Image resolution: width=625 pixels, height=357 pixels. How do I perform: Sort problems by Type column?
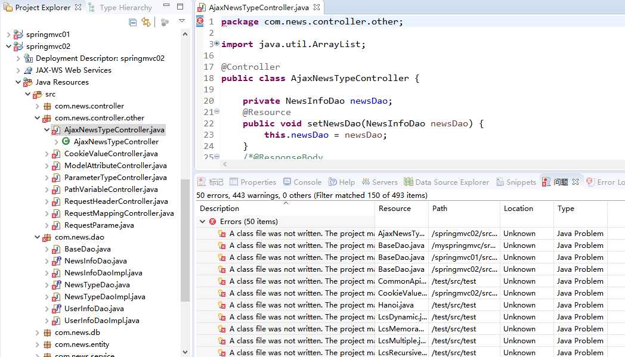pos(580,209)
